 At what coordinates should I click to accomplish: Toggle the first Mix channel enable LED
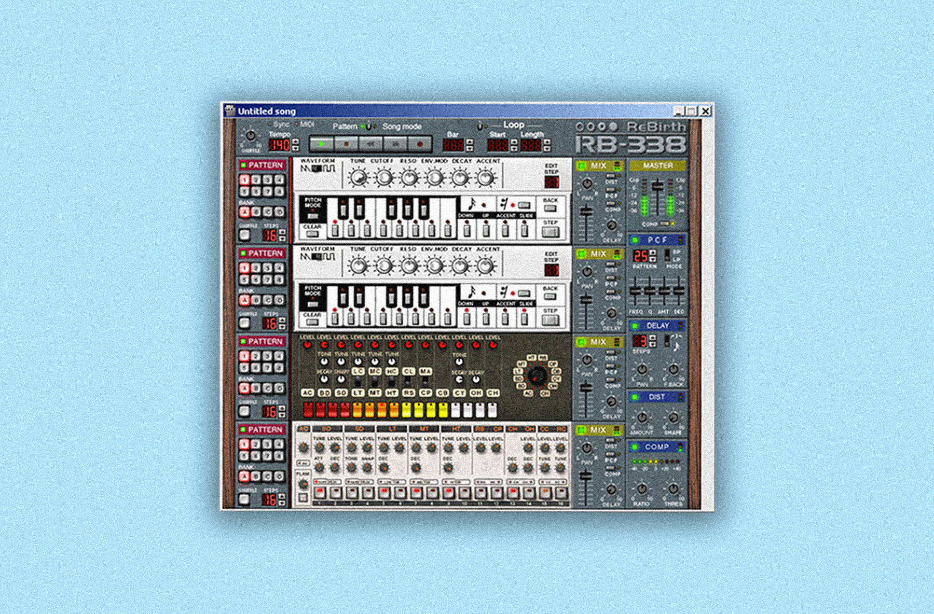click(x=581, y=166)
